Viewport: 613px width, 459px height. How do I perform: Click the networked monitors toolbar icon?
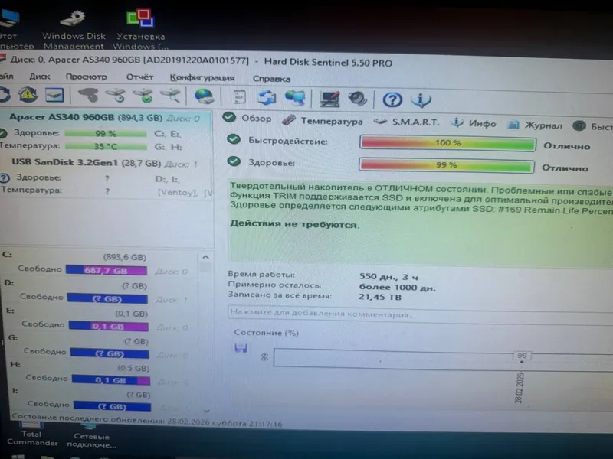coord(295,98)
